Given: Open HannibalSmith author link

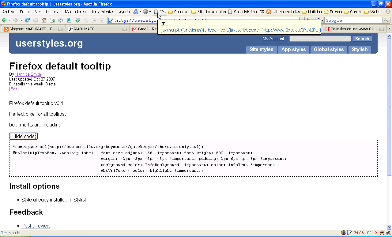Looking at the screenshot, I should (28, 74).
